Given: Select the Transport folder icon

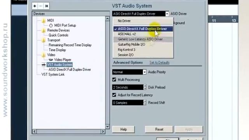Looking at the screenshot, I should 44,40.
